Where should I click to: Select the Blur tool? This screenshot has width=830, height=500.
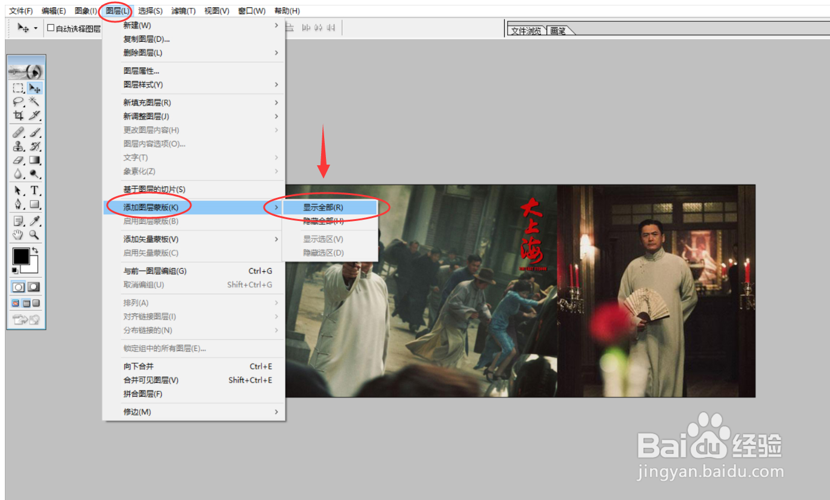[x=19, y=173]
